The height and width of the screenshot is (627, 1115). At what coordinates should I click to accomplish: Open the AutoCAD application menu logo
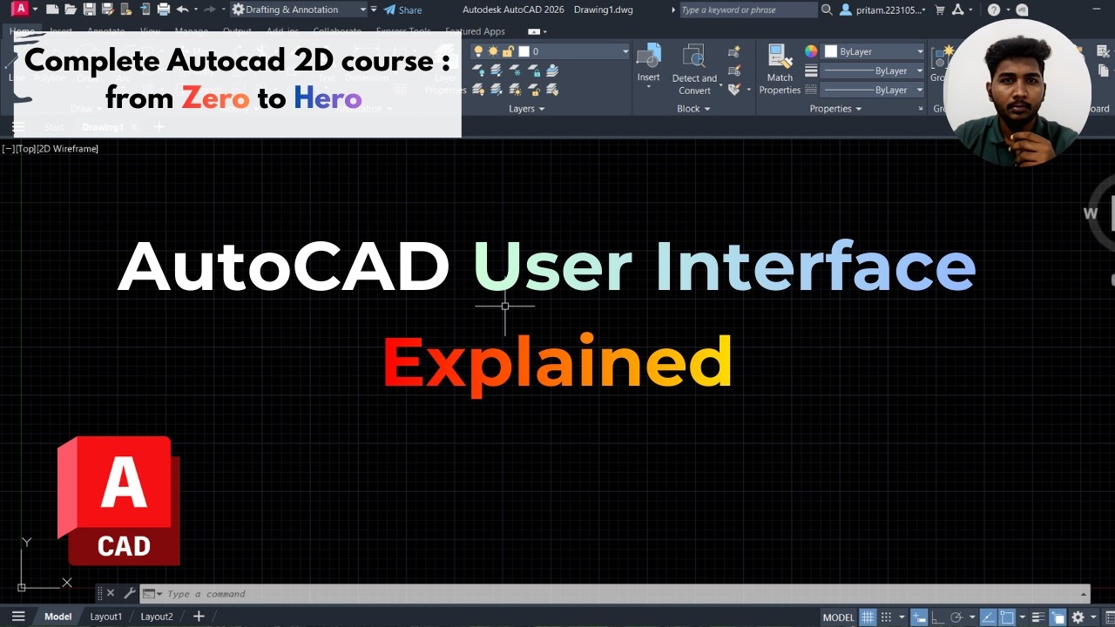tap(21, 10)
